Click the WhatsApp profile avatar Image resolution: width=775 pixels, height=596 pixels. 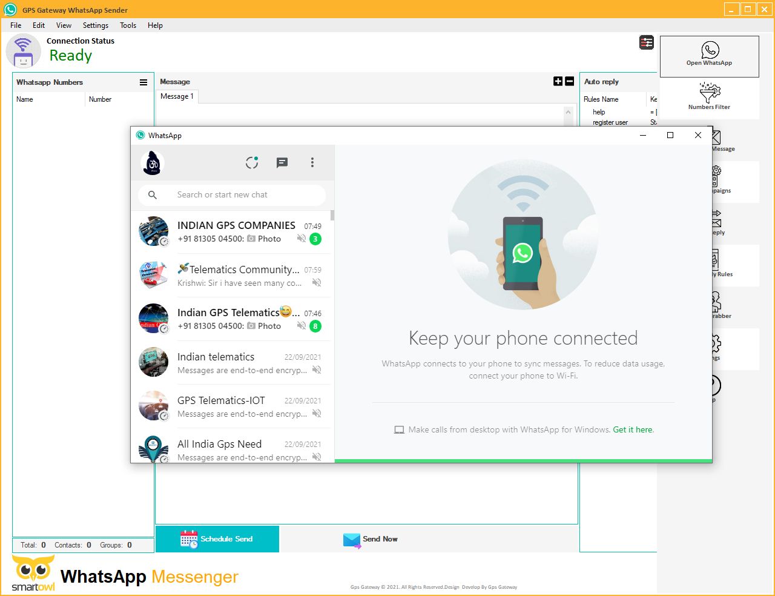[x=153, y=163]
